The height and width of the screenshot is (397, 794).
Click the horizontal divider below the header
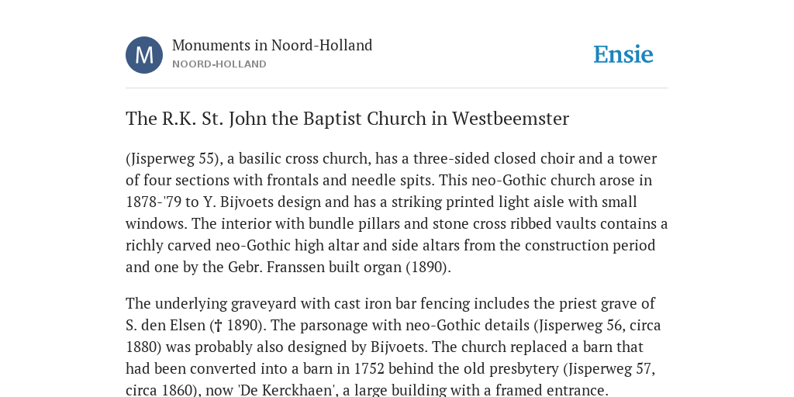coord(397,88)
